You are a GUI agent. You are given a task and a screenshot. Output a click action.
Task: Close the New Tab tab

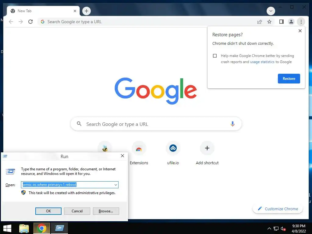tap(75, 11)
